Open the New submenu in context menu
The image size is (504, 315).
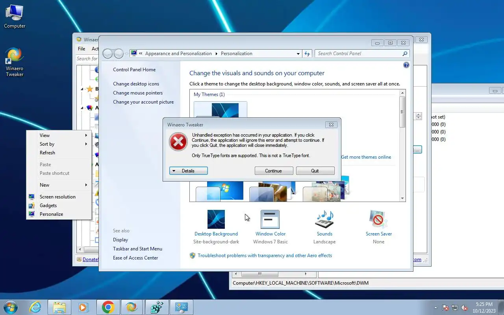coord(59,185)
